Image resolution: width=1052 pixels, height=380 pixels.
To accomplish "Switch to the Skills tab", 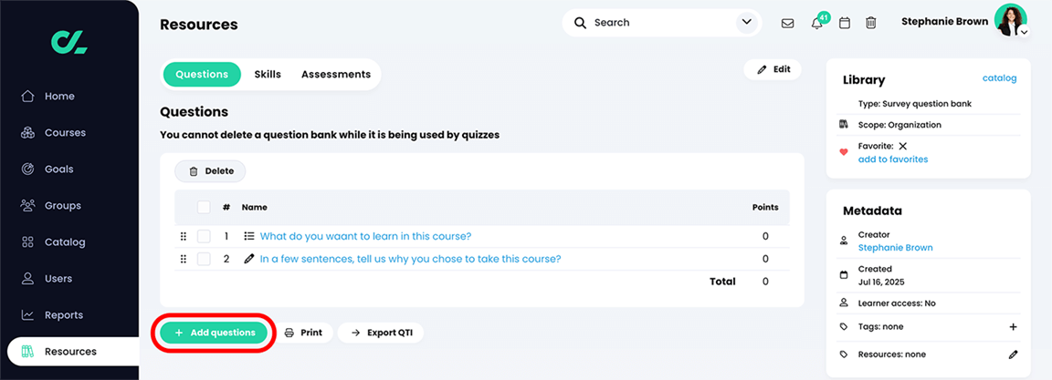I will click(x=268, y=74).
